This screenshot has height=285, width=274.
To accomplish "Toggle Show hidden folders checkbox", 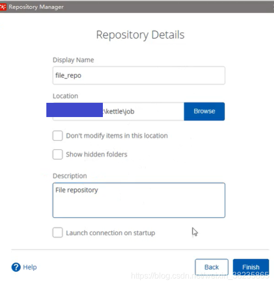I will coord(58,154).
